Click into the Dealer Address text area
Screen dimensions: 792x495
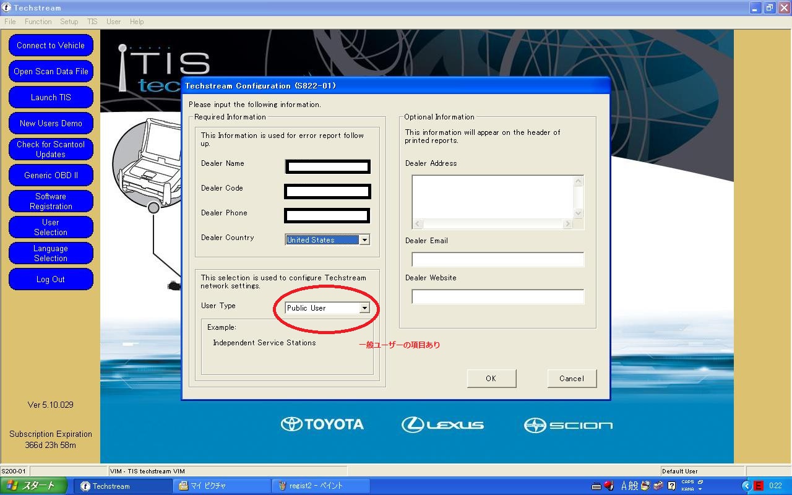click(493, 197)
